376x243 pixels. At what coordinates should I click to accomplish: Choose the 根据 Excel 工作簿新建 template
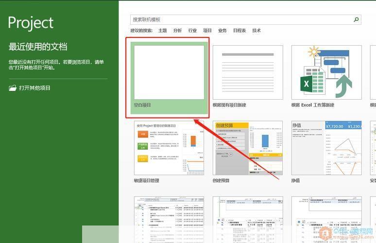pyautogui.click(x=326, y=72)
